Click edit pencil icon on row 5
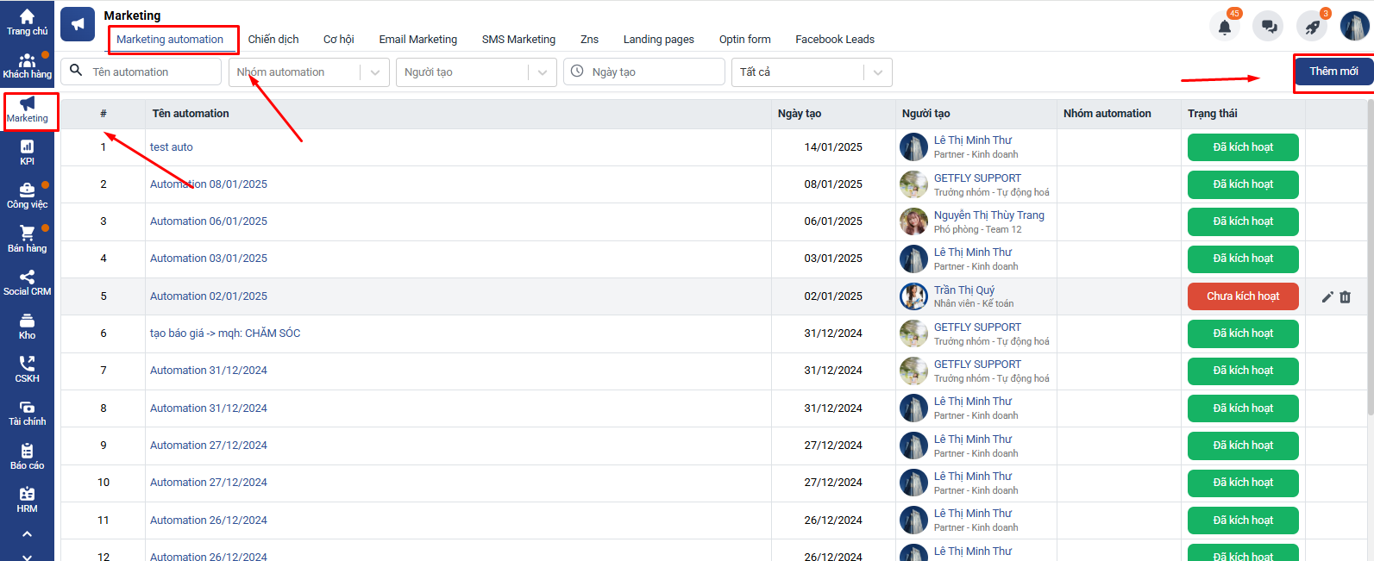The height and width of the screenshot is (561, 1374). (1327, 296)
